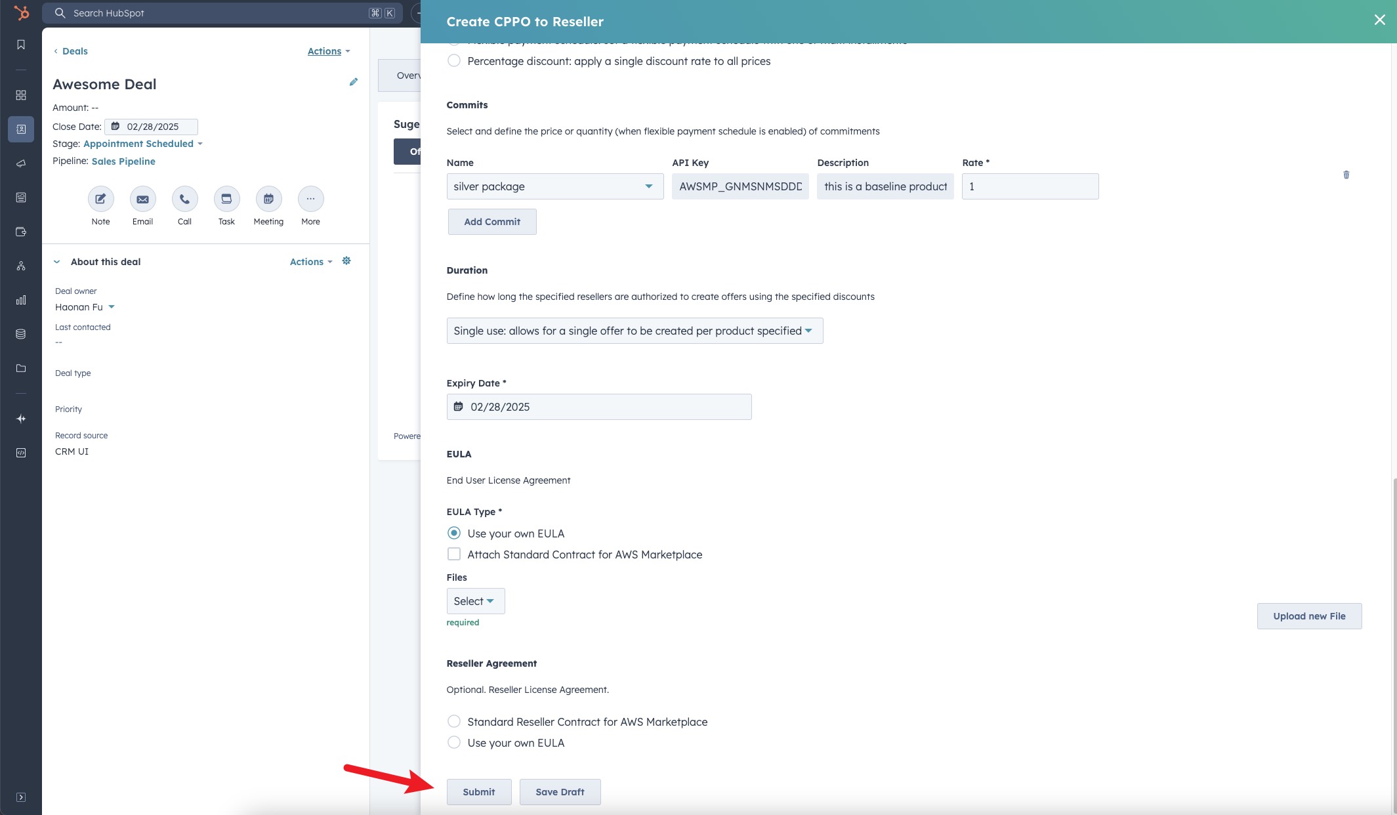The height and width of the screenshot is (815, 1397).
Task: Click the Call phone icon
Action: 184,199
